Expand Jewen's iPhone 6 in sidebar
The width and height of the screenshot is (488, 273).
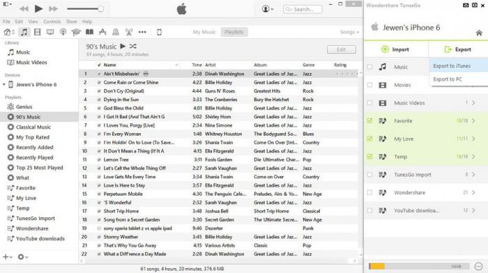tap(4, 84)
